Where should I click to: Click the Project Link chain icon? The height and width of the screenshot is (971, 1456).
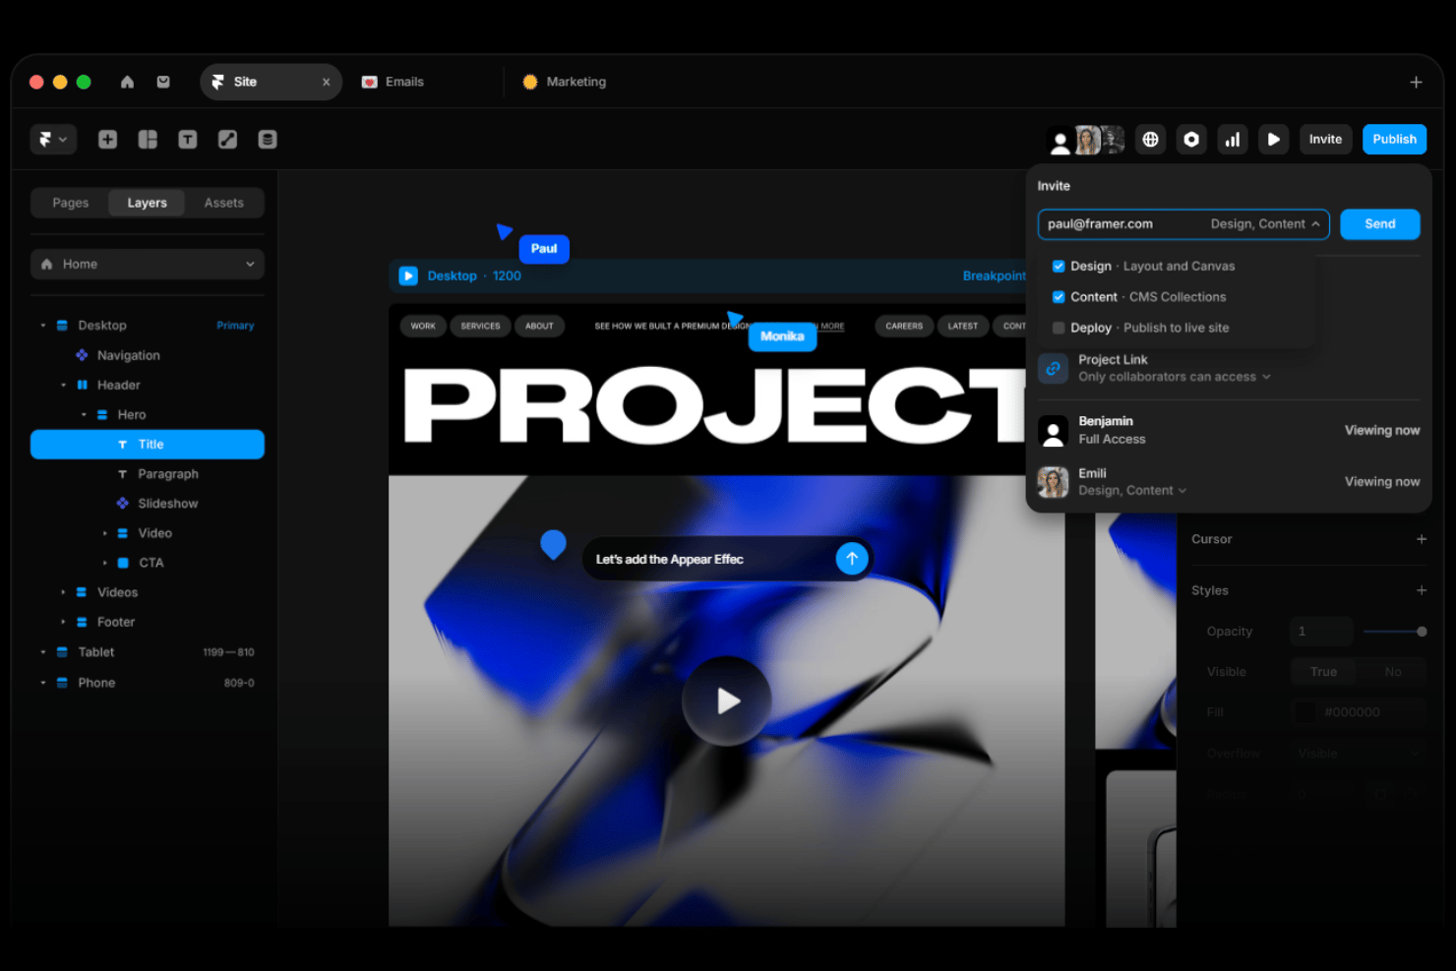coord(1053,368)
